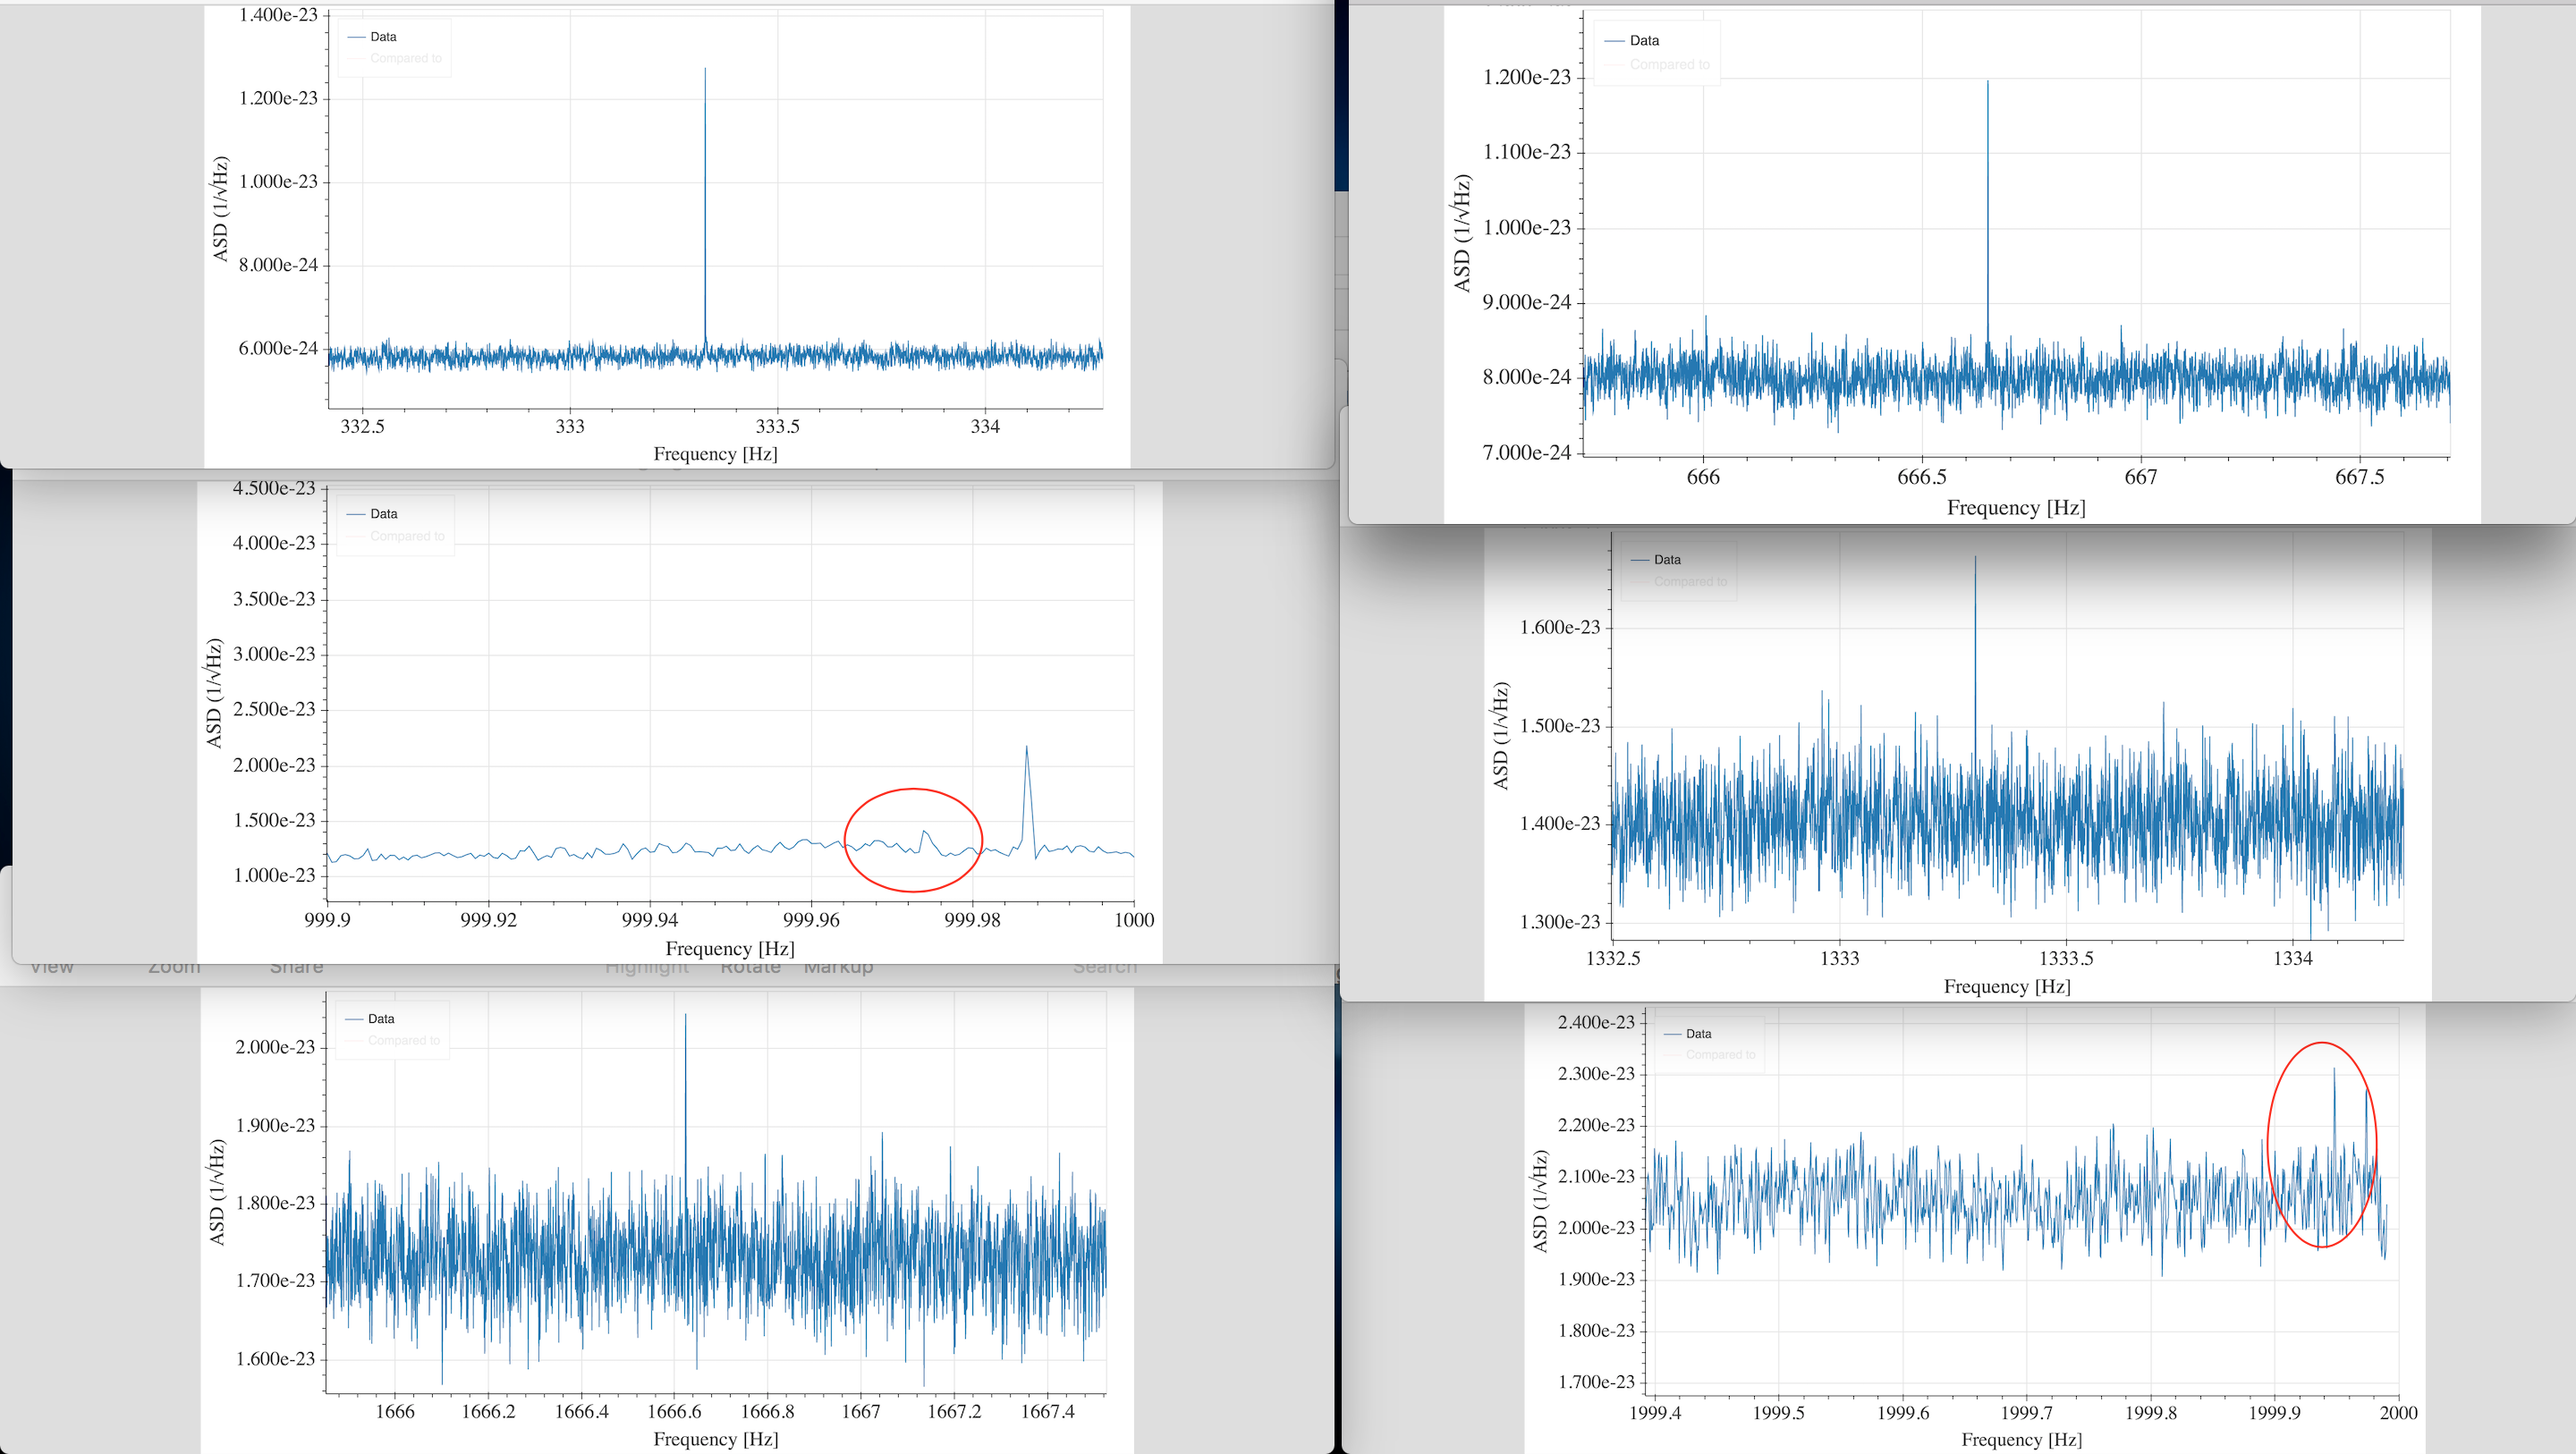Screen dimensions: 2576x1454
Task: Click the half-hidden Markup toolbar label
Action: [838, 967]
